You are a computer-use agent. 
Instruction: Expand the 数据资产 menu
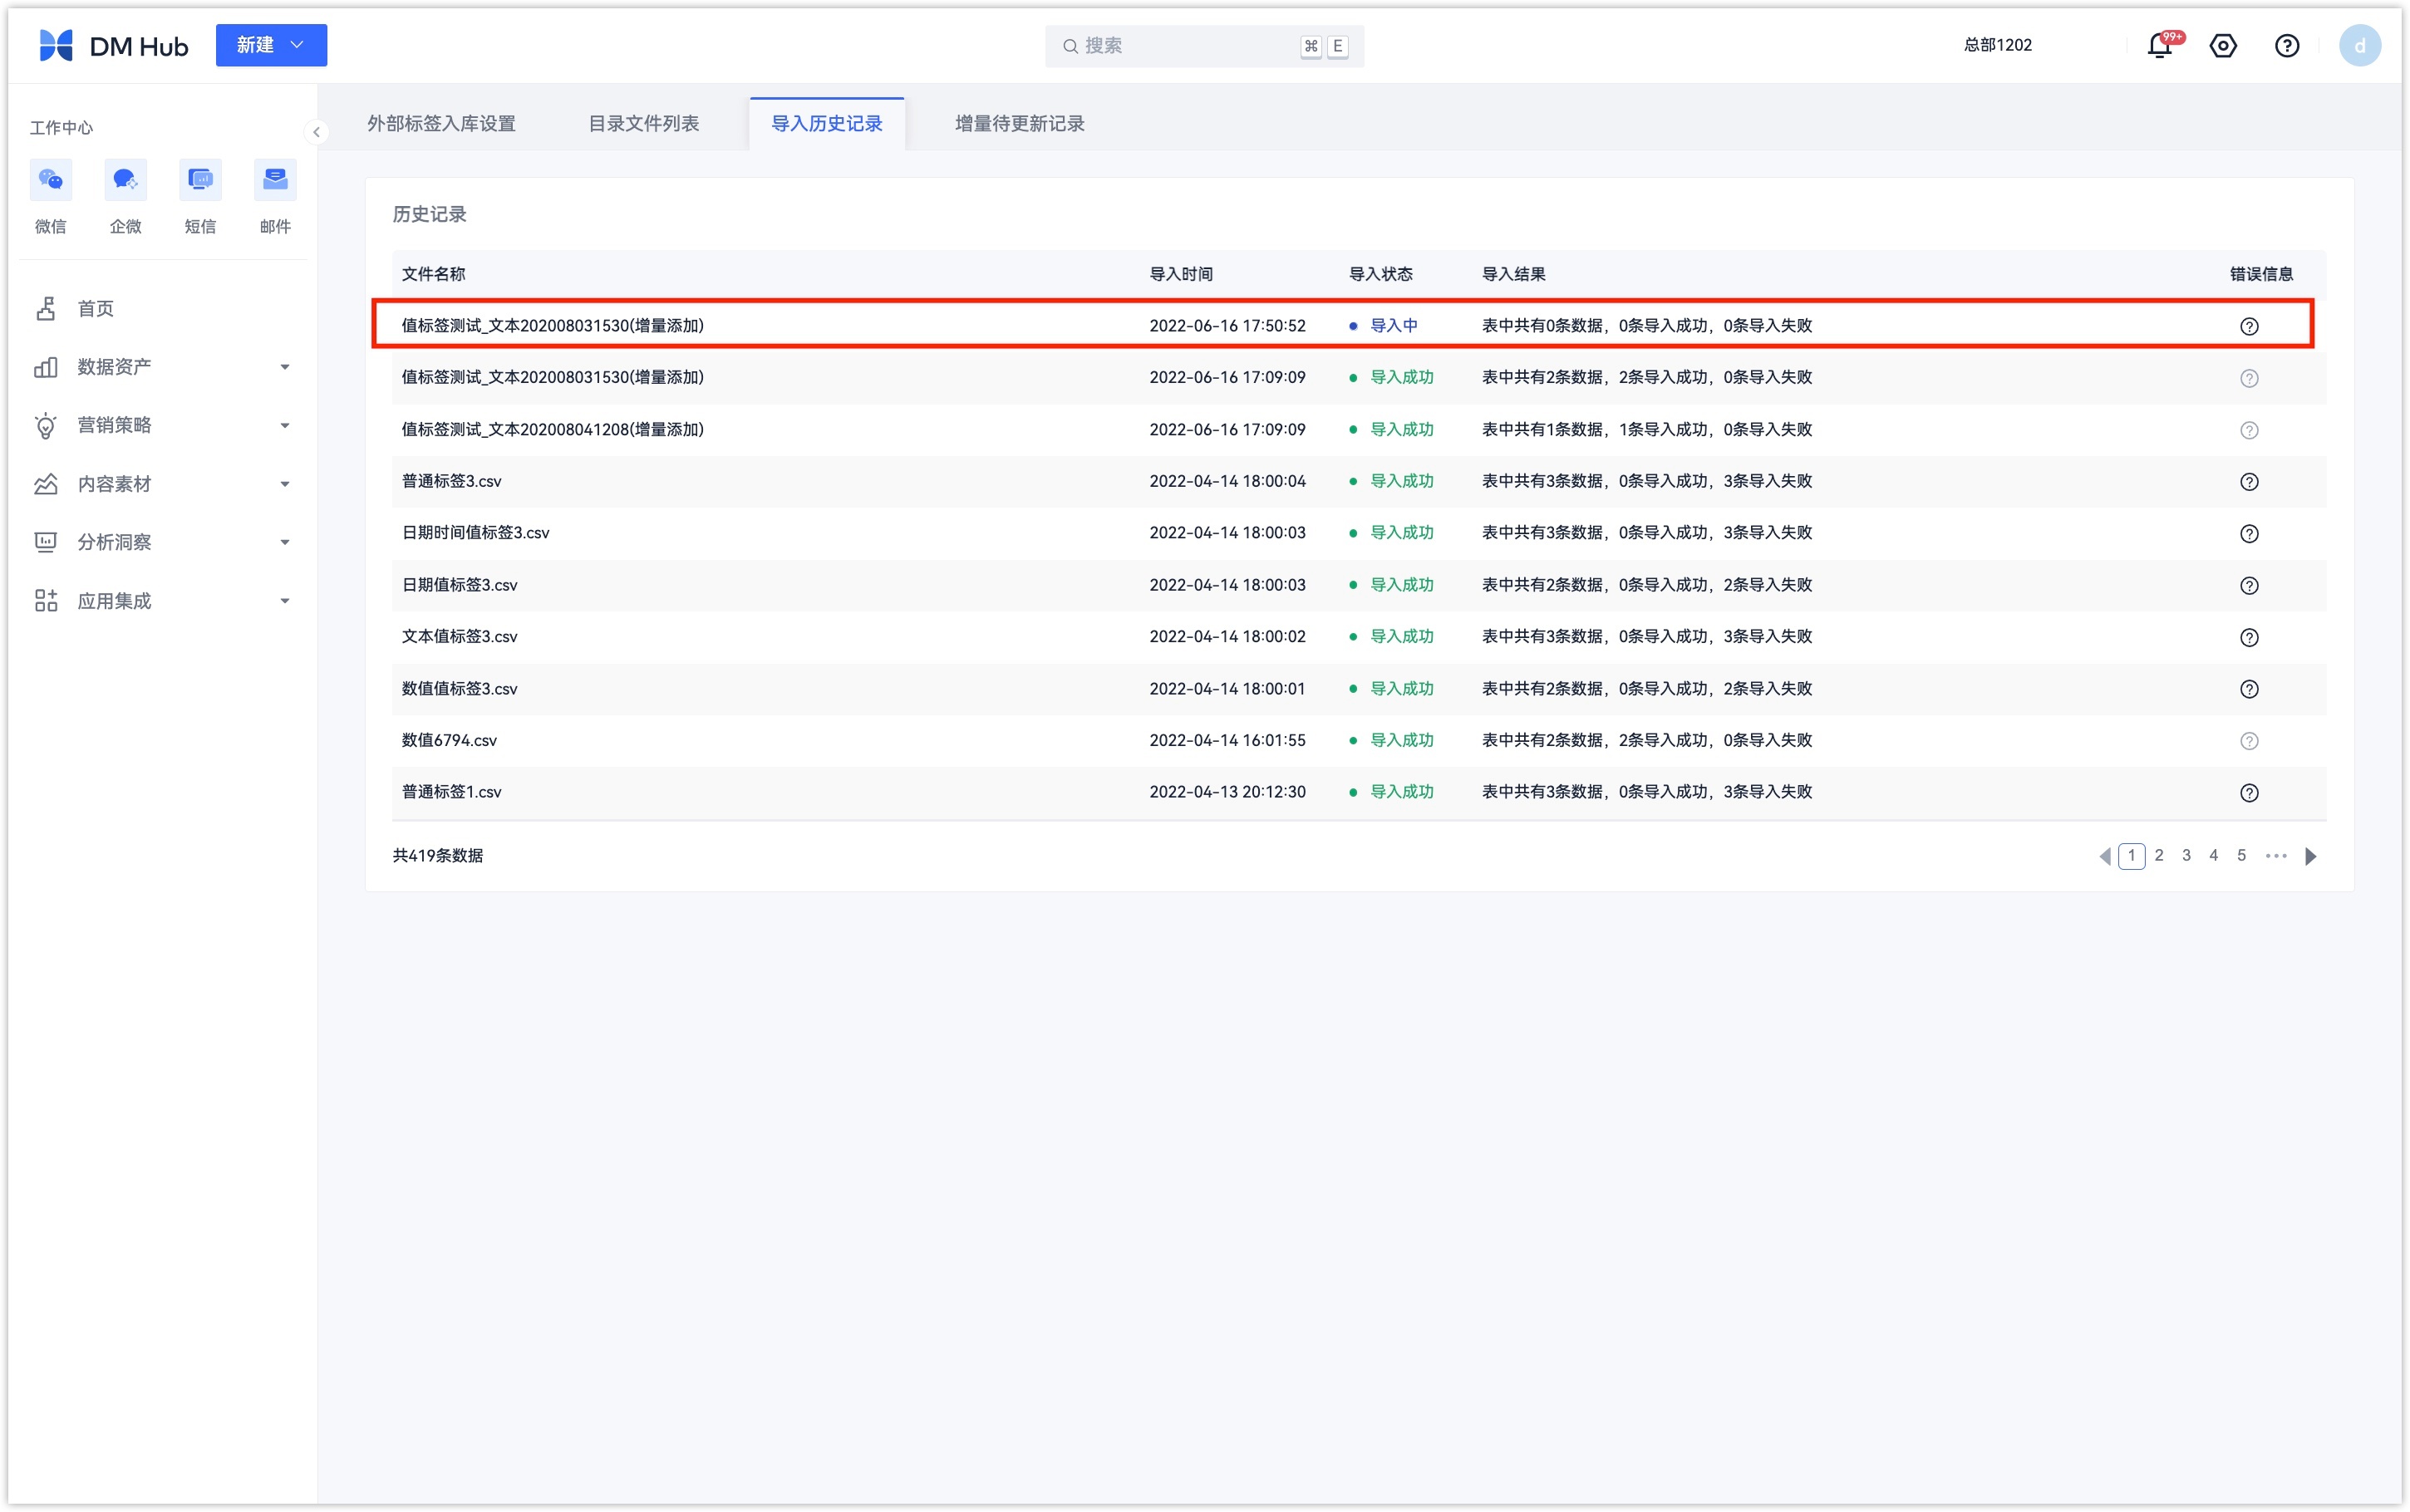point(163,367)
